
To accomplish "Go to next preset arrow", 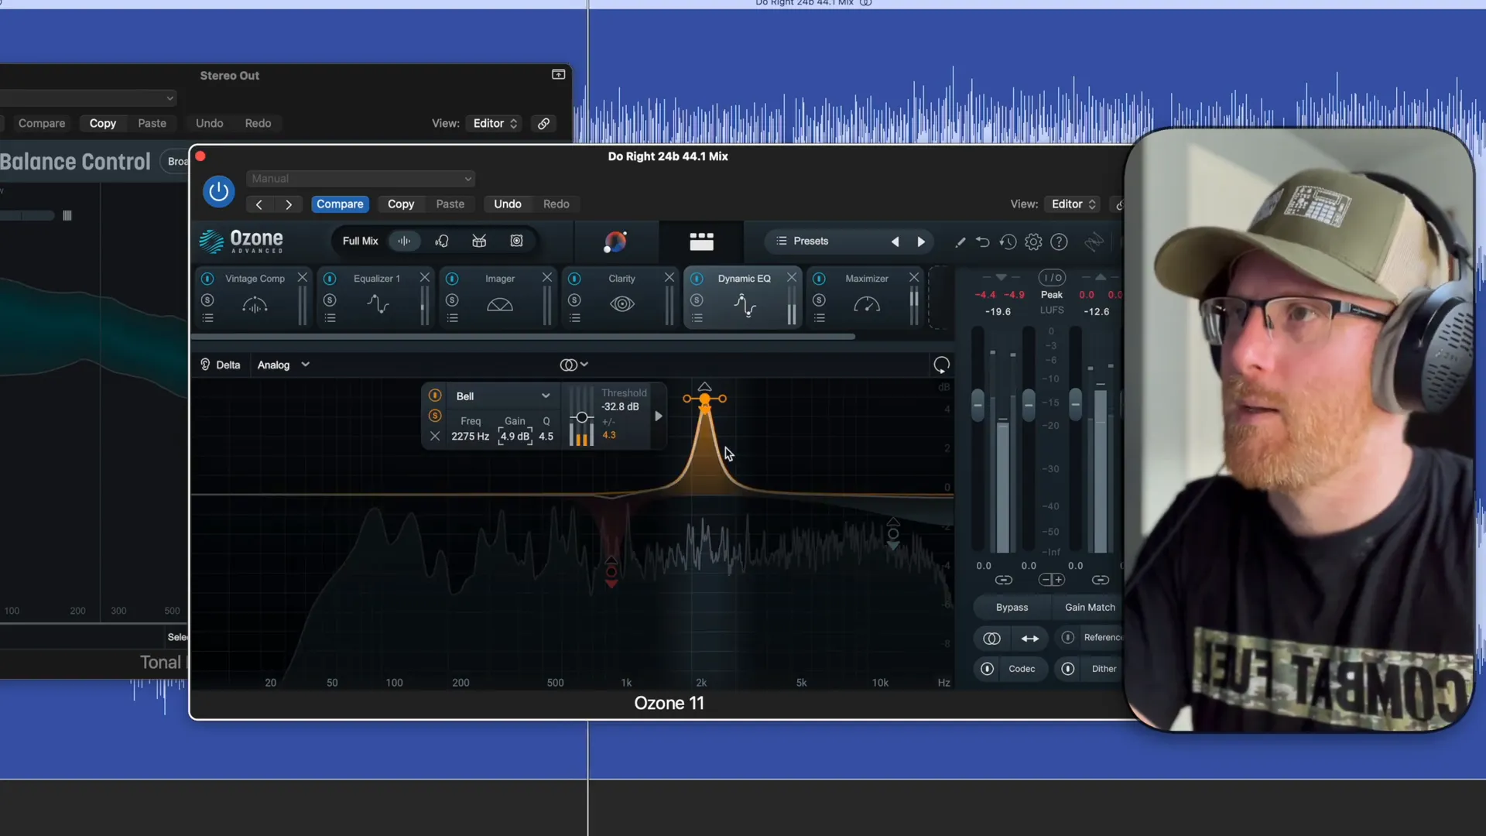I will tap(921, 242).
